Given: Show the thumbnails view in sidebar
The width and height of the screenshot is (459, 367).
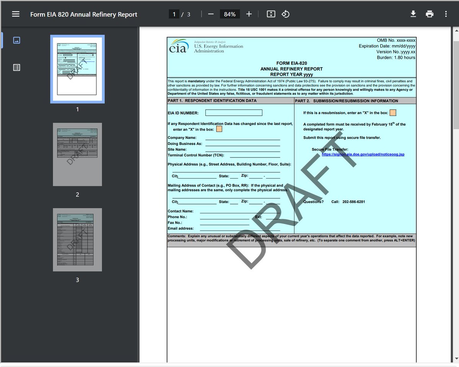Looking at the screenshot, I should coord(16,40).
